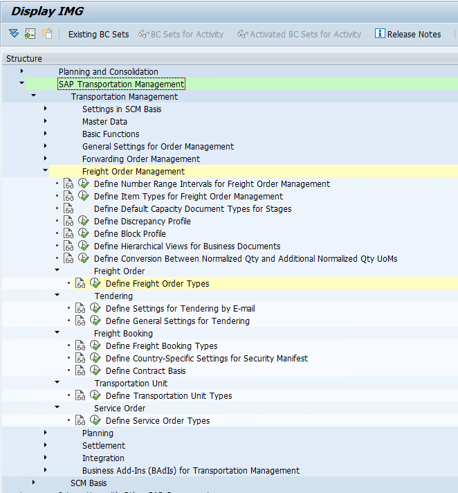Screen dimensions: 458x493
Task: Execute activity icon for Define Service Order Types
Action: click(95, 420)
